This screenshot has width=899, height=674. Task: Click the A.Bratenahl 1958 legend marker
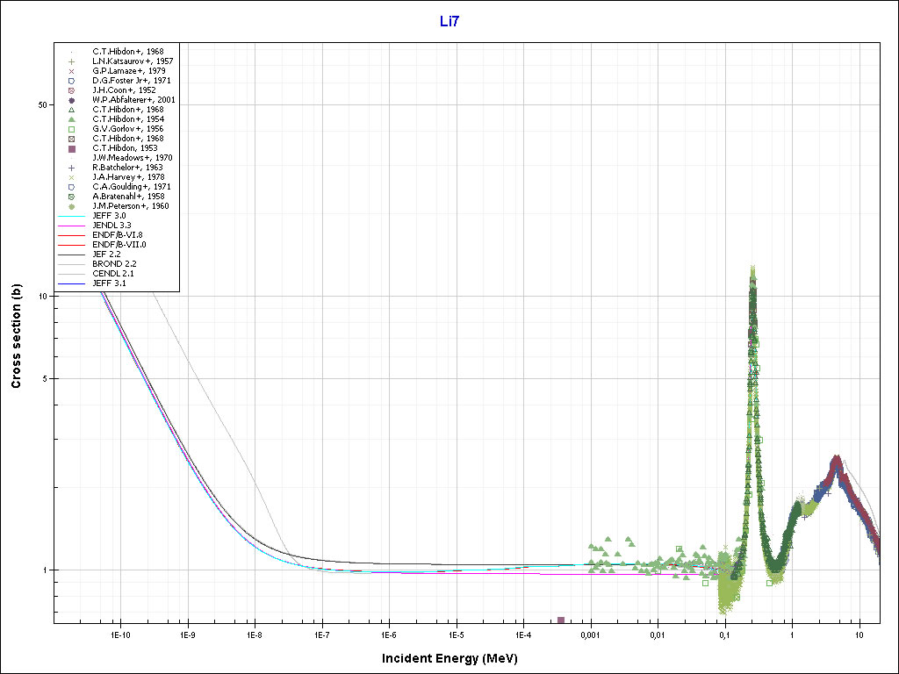tap(73, 197)
